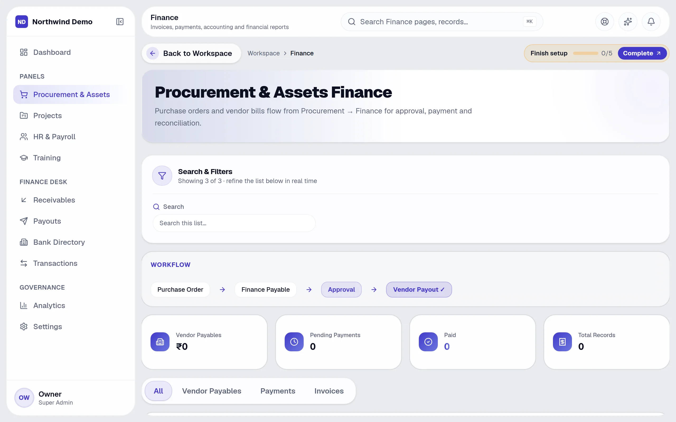Viewport: 676px width, 422px height.
Task: Click Back to Workspace button
Action: click(191, 53)
